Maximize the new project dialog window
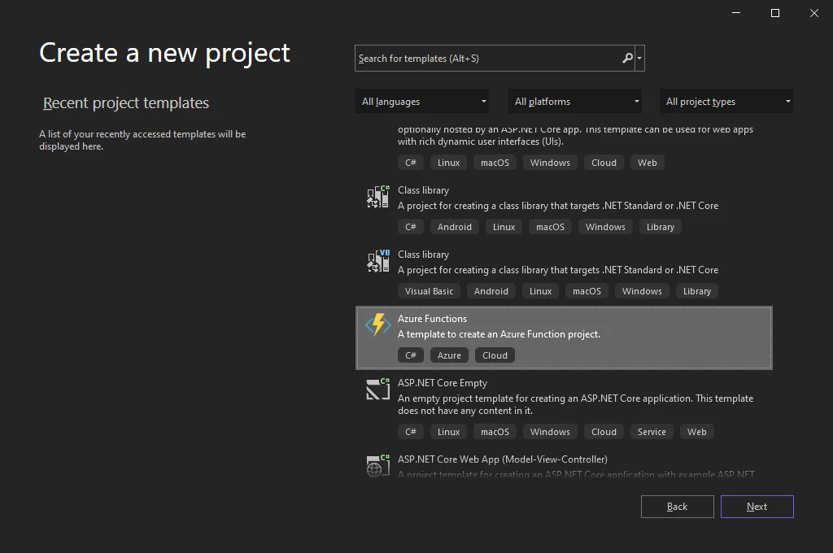The height and width of the screenshot is (553, 833). point(775,13)
